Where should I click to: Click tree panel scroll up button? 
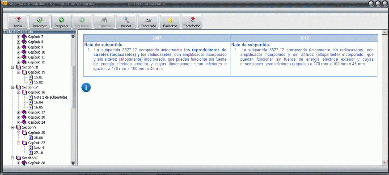point(73,37)
